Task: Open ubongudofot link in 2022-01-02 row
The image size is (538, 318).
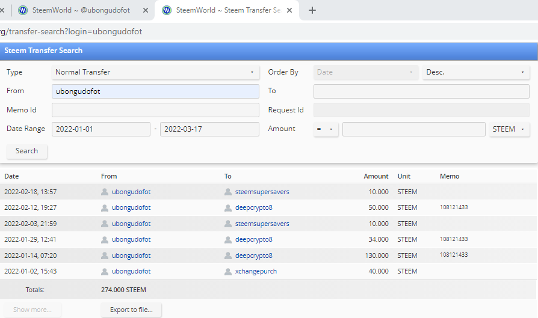Action: point(131,271)
